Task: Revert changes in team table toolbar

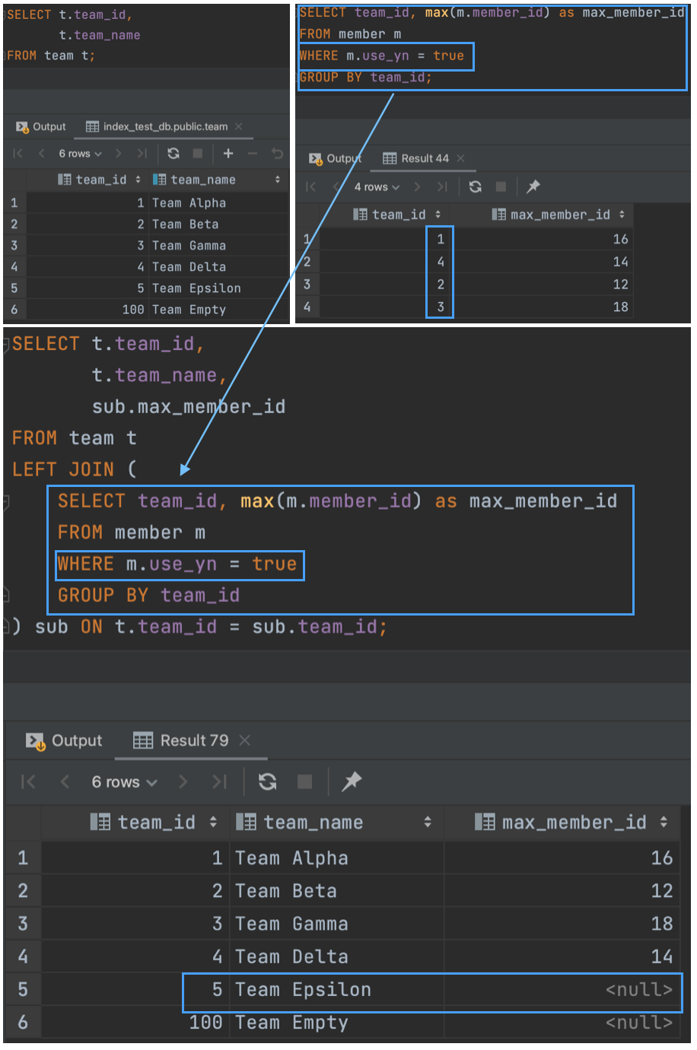Action: [277, 154]
